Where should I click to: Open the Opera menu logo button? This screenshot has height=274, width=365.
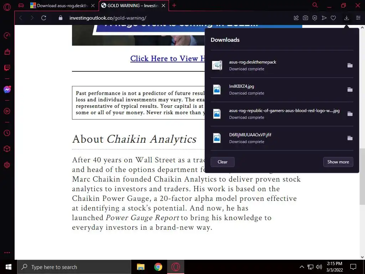point(7,7)
